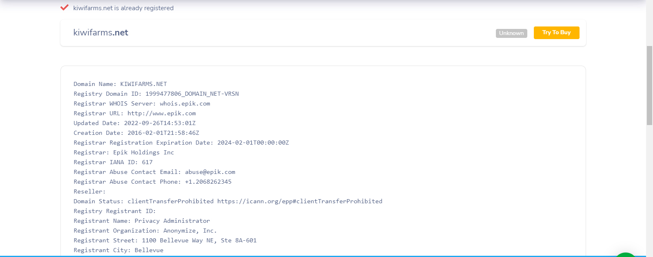Image resolution: width=653 pixels, height=257 pixels.
Task: Click the red checkmark icon
Action: point(64,7)
